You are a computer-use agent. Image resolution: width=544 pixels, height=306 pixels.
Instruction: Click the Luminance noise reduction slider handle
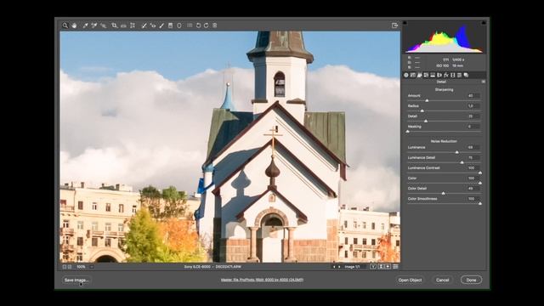tap(457, 152)
